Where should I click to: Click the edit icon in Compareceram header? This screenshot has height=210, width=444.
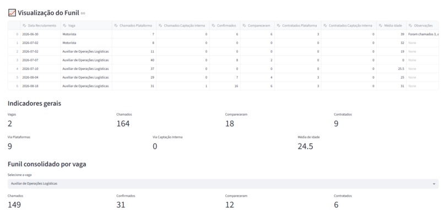click(245, 25)
